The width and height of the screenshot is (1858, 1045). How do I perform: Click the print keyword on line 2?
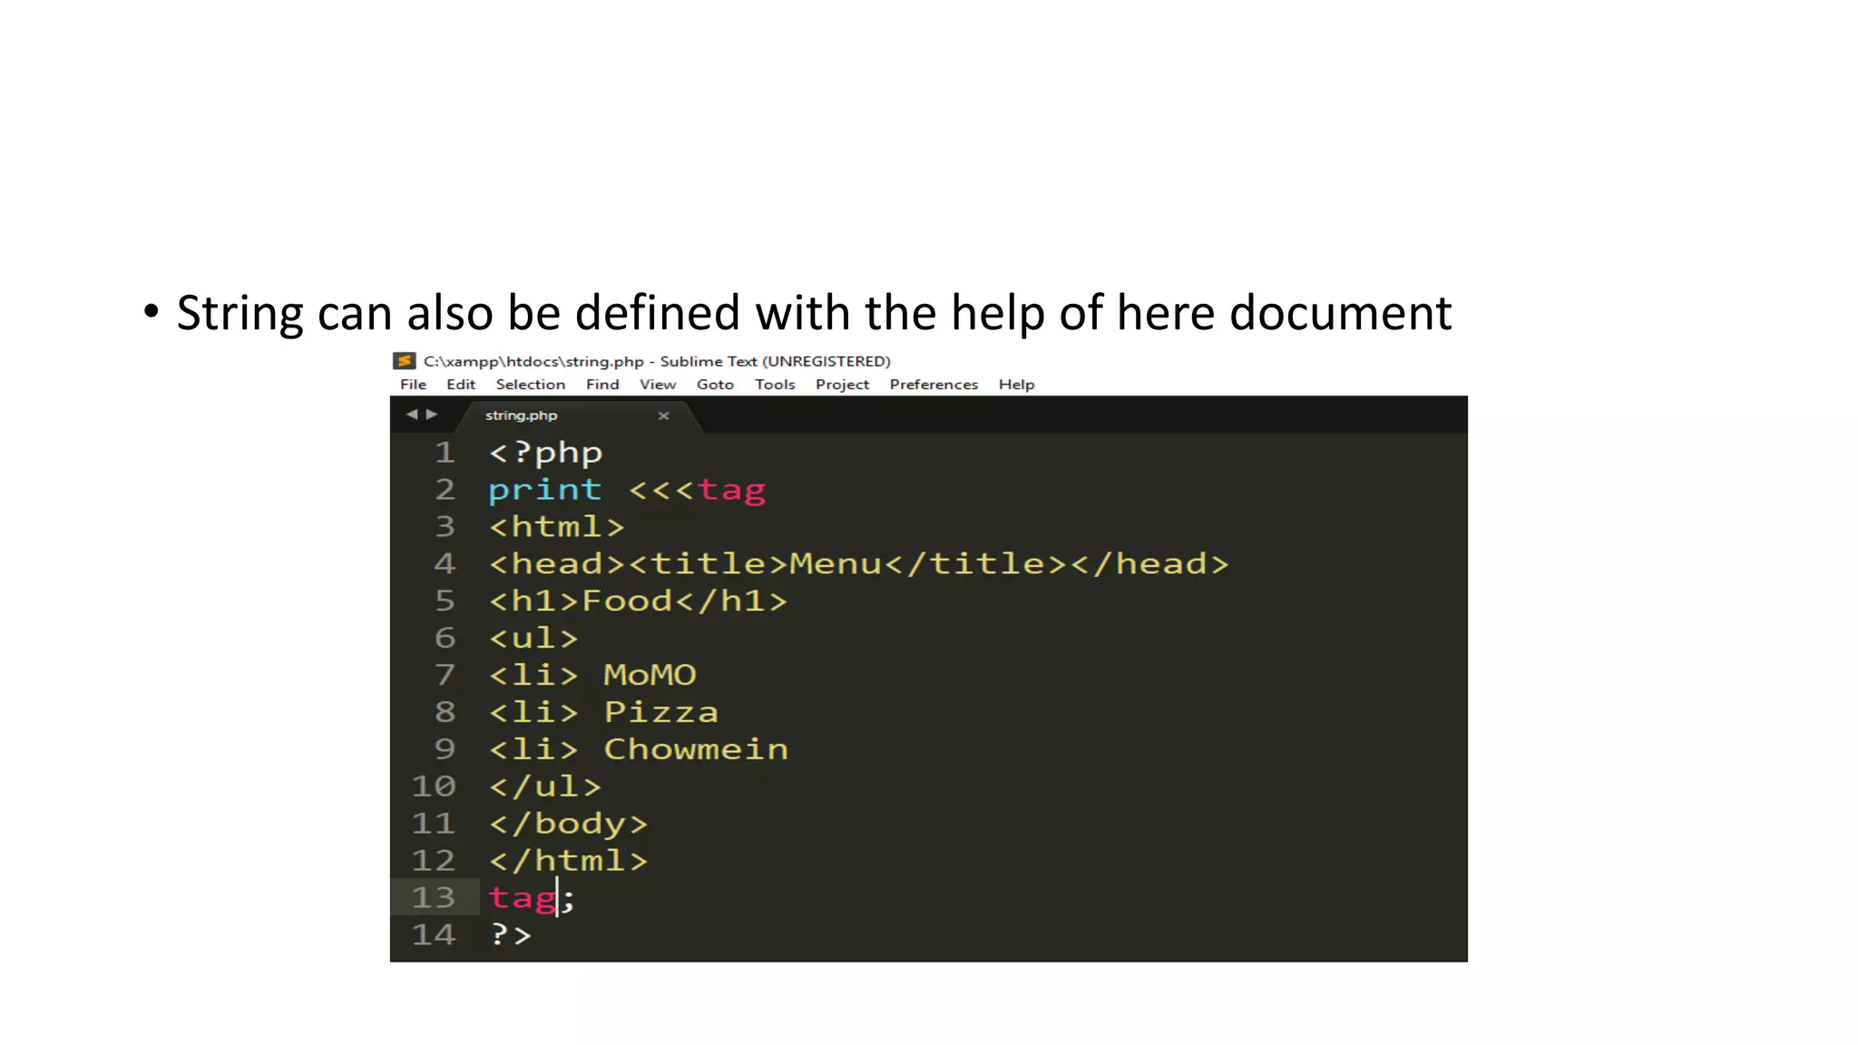(545, 491)
